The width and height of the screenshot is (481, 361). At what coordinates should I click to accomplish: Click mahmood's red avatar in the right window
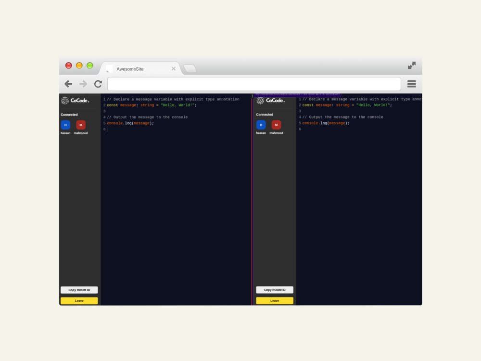[276, 125]
